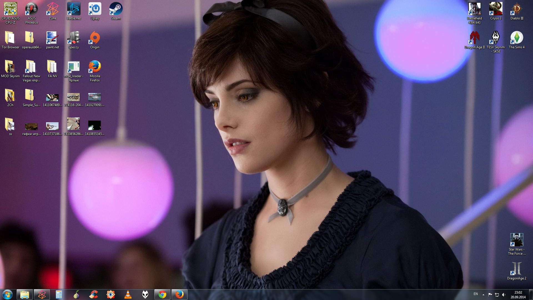Open the EN language bar selector

(476, 294)
